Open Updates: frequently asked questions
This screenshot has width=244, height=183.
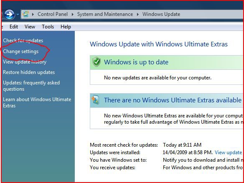click(x=31, y=86)
